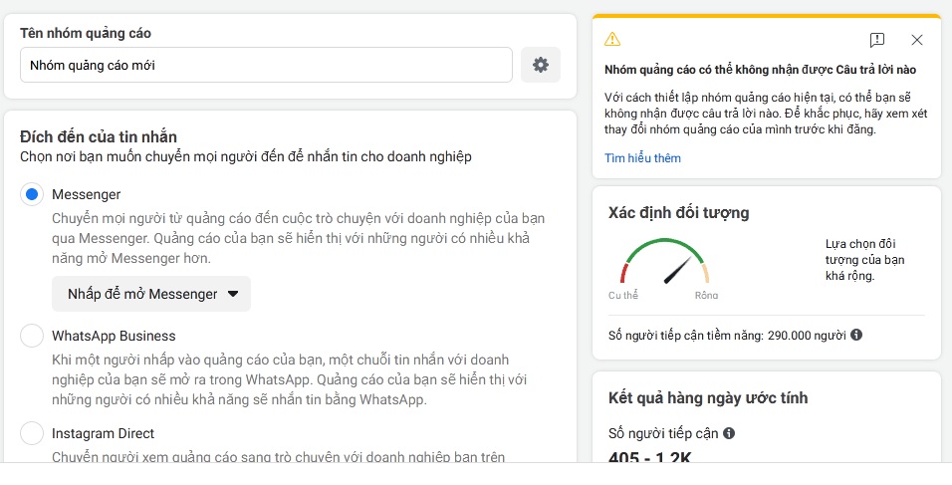Click the warning title about no replies
Viewport: 952px width, 485px height.
760,70
